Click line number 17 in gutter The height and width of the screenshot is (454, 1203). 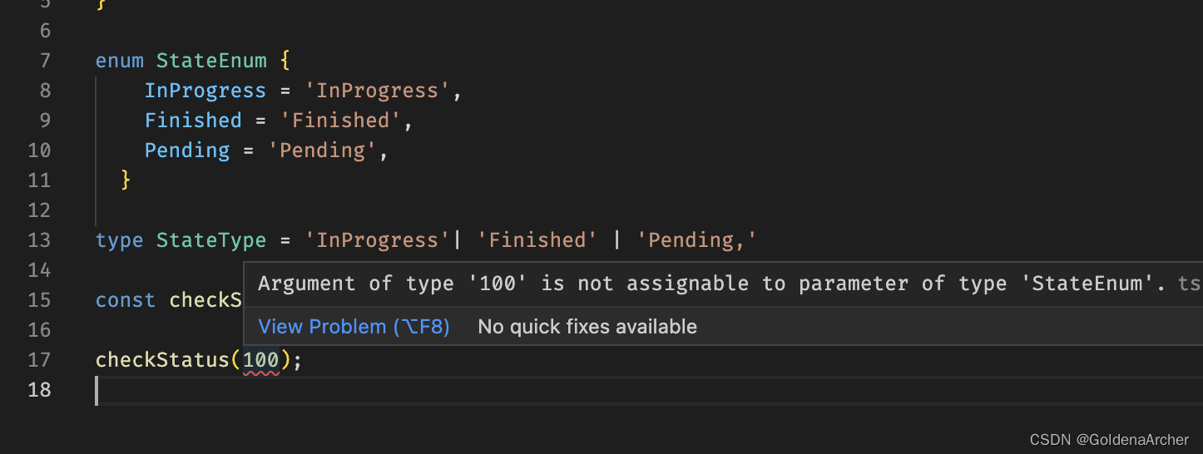coord(39,360)
